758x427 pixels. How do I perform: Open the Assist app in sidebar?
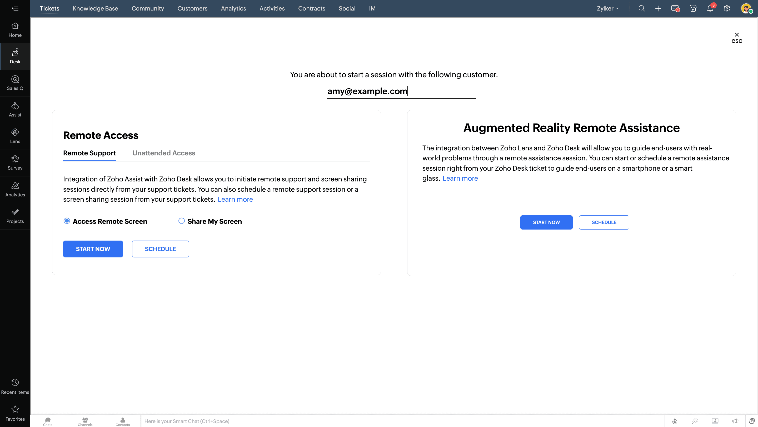point(15,109)
